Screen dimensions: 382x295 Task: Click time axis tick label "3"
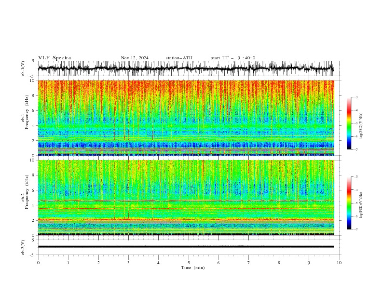click(x=128, y=263)
